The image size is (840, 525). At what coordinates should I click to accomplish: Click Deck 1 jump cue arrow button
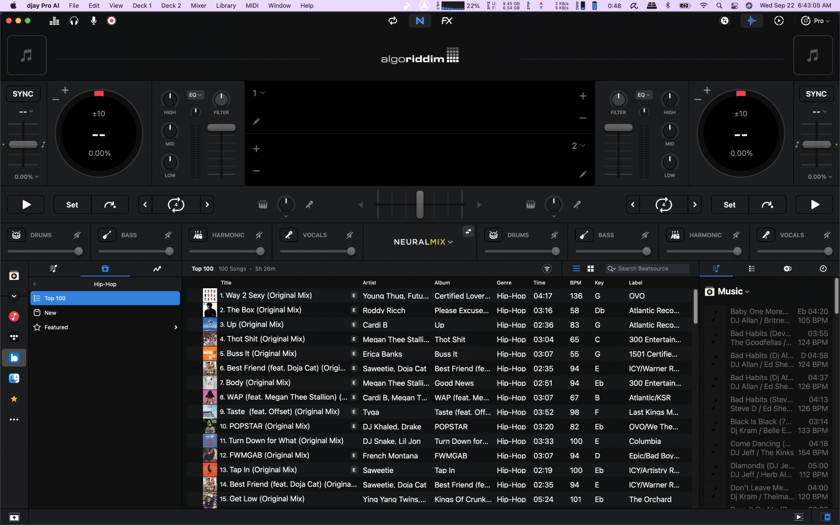click(x=110, y=205)
